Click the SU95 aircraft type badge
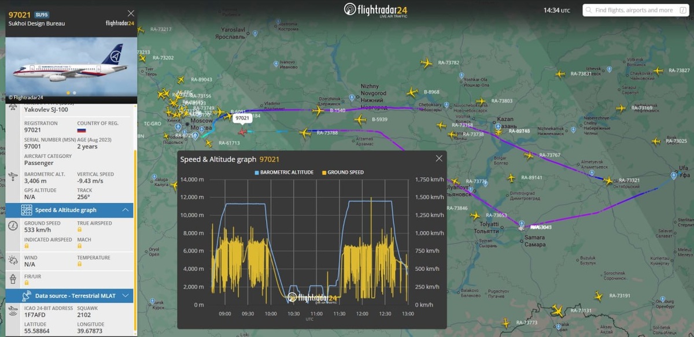This screenshot has width=694, height=337. click(x=42, y=14)
